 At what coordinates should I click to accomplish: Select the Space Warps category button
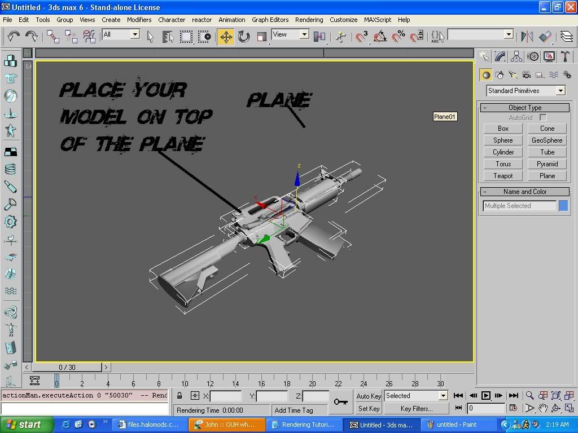[x=554, y=75]
